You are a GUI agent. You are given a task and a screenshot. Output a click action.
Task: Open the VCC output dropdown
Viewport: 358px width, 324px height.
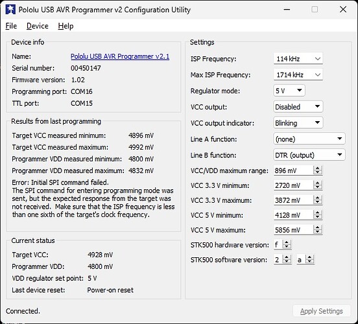[x=298, y=106]
